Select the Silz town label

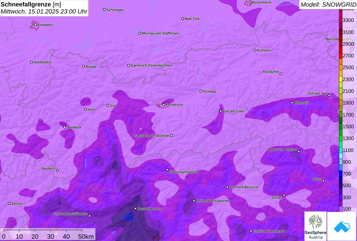[x=113, y=106]
